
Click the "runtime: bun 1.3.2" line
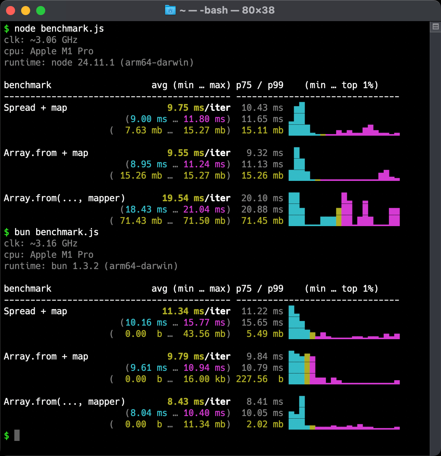point(91,266)
